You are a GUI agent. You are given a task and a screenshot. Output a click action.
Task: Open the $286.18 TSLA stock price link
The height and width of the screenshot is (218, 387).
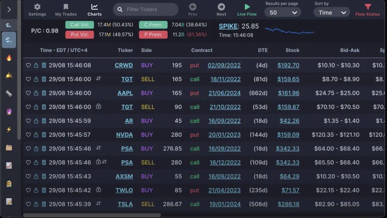pos(288,204)
